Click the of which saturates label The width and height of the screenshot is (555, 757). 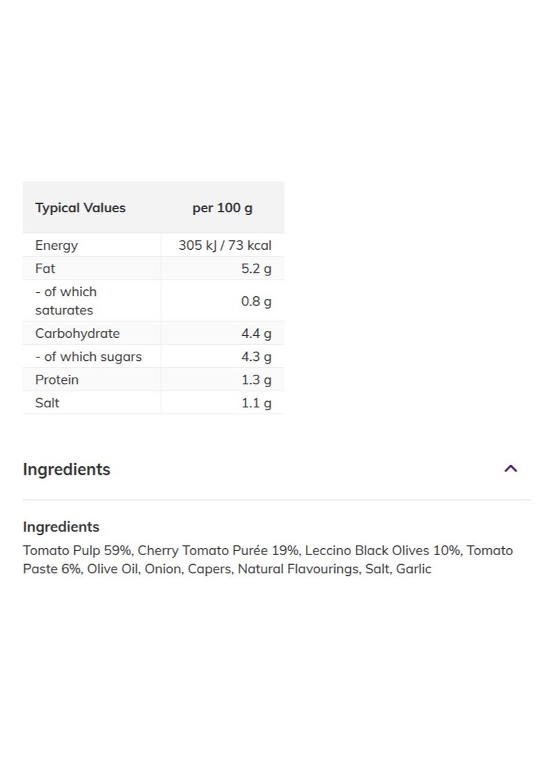[66, 301]
